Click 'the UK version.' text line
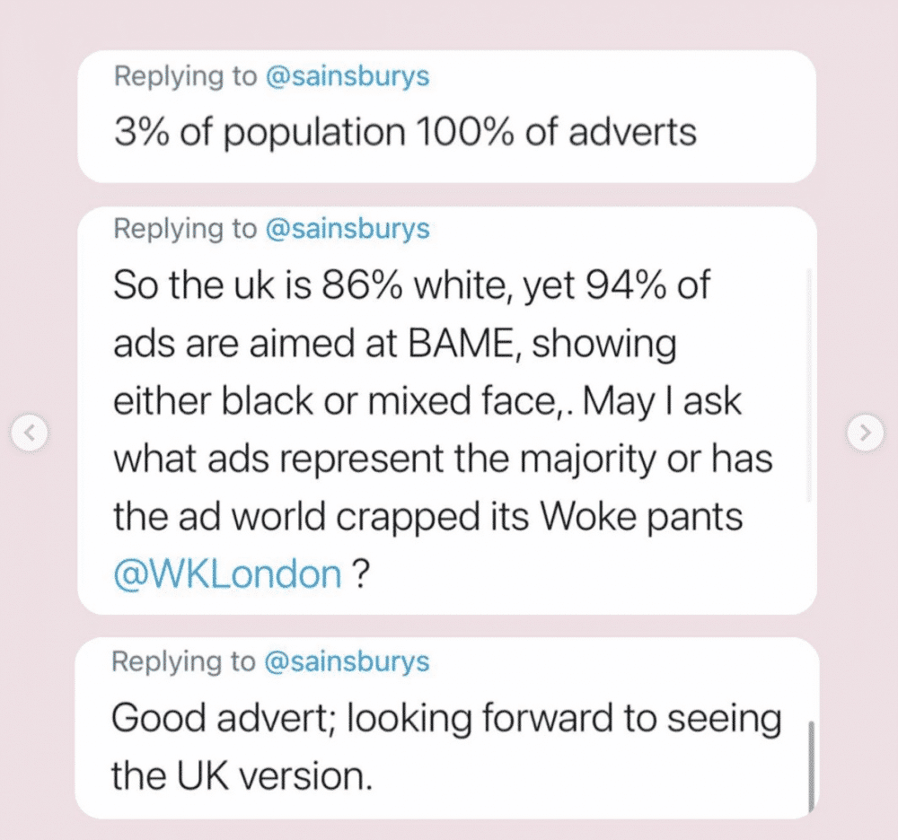The image size is (898, 840). pyautogui.click(x=242, y=776)
